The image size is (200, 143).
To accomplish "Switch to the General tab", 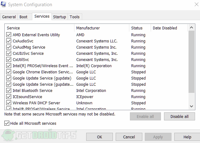I will [x=9, y=17].
